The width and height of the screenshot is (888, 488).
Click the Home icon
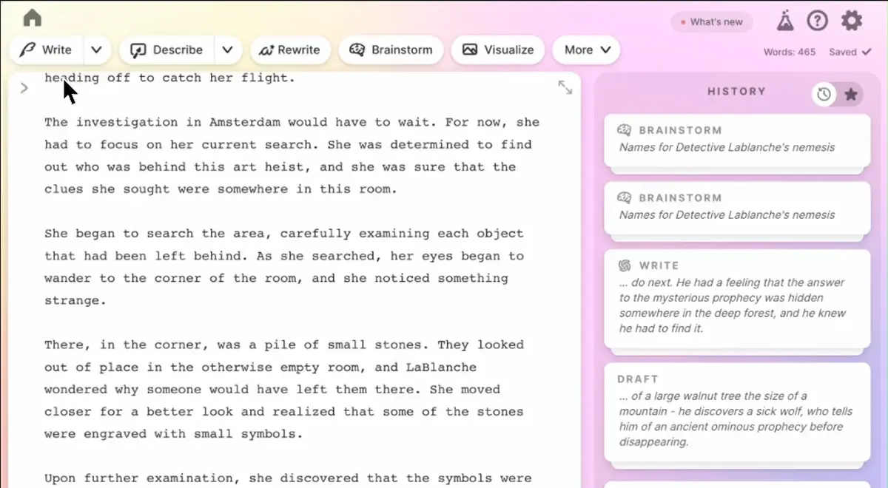click(31, 17)
